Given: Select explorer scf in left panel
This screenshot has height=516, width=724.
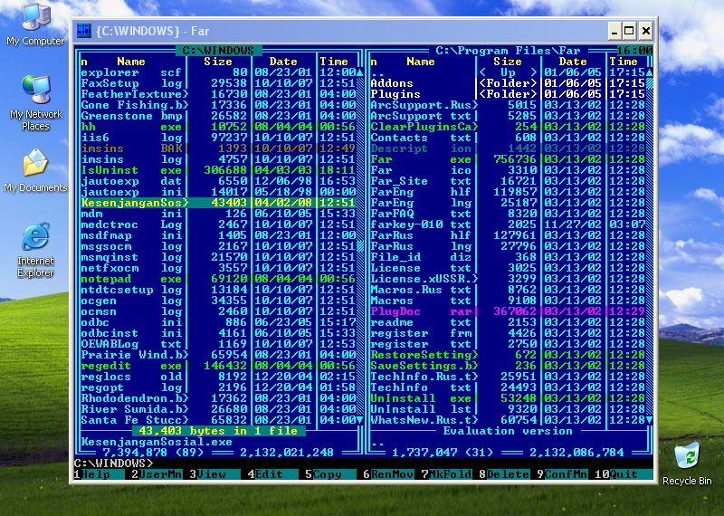Looking at the screenshot, I should pos(218,72).
